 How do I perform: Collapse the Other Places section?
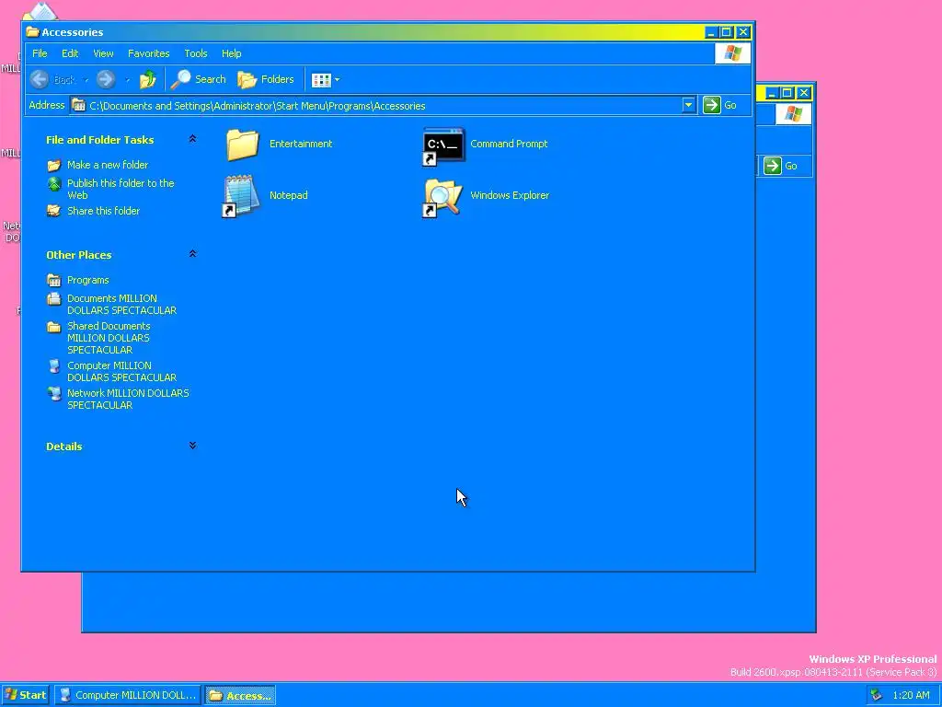(x=192, y=254)
